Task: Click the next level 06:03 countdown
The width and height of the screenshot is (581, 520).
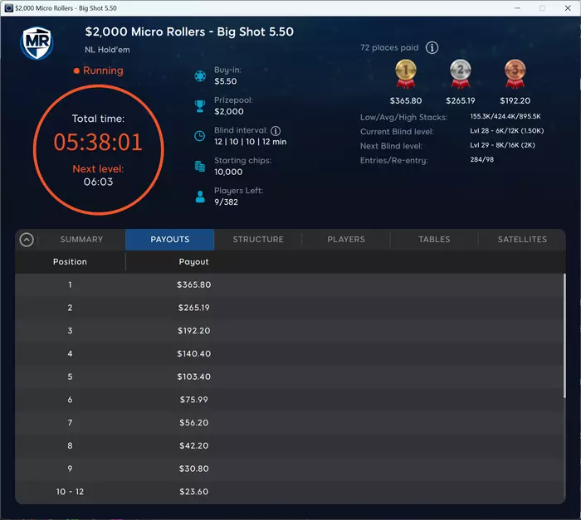Action: (98, 182)
